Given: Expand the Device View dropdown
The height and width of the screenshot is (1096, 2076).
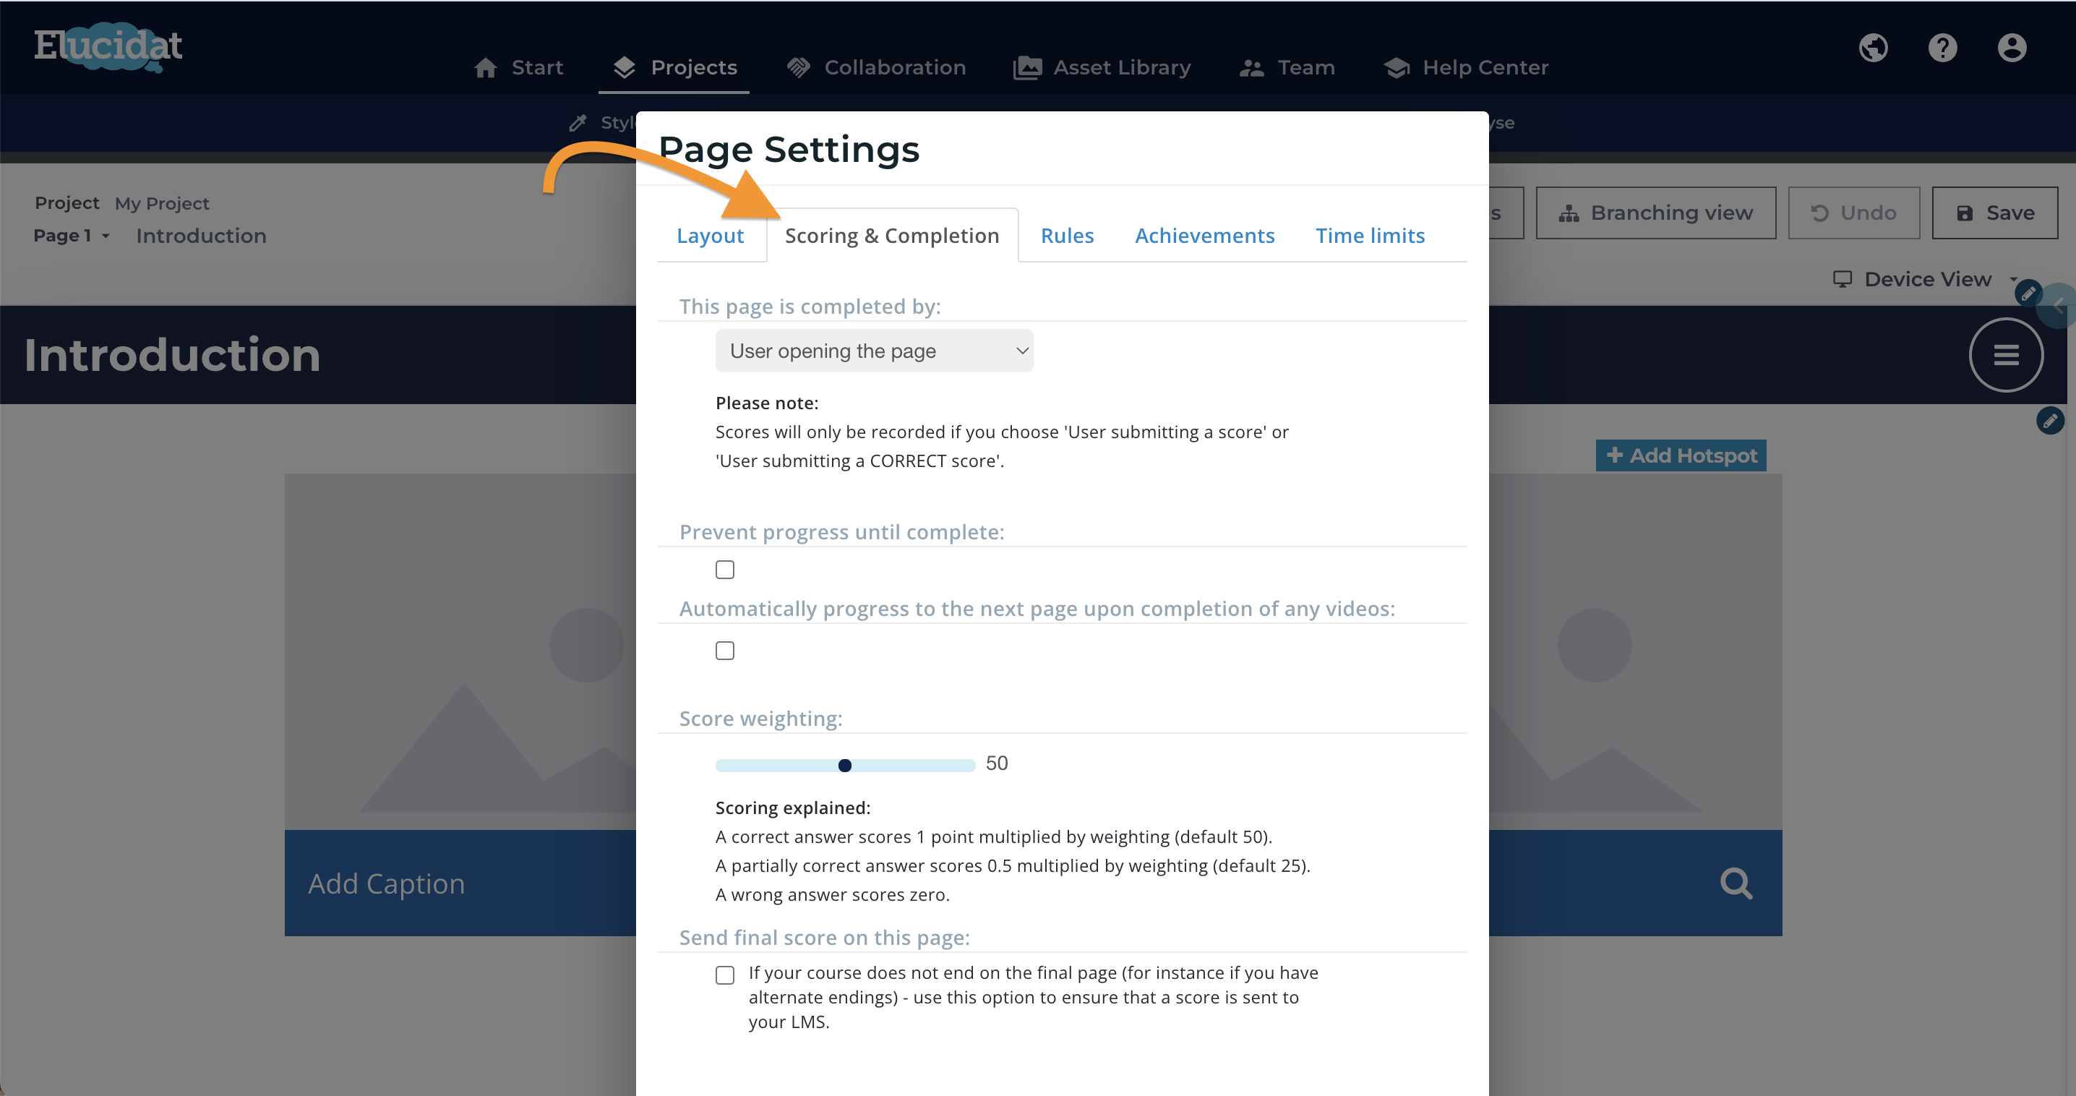Looking at the screenshot, I should (x=1924, y=279).
